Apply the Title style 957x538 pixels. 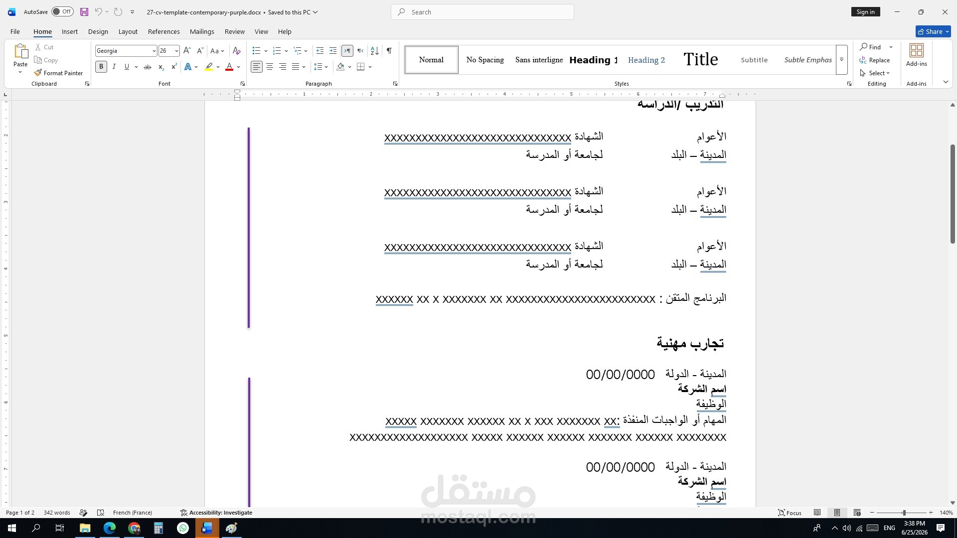pos(701,60)
